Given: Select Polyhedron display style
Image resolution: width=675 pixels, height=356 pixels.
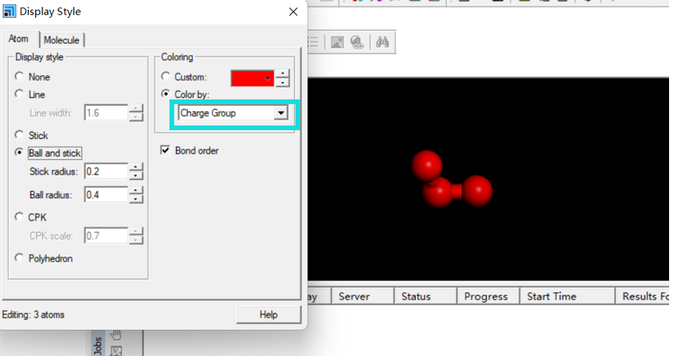Looking at the screenshot, I should pyautogui.click(x=19, y=258).
